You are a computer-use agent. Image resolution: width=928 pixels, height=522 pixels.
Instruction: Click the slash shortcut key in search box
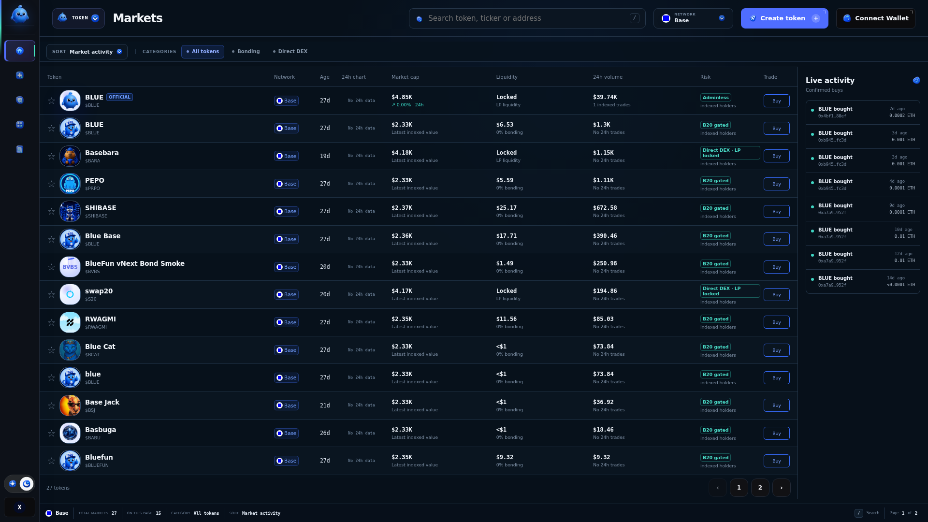(635, 18)
